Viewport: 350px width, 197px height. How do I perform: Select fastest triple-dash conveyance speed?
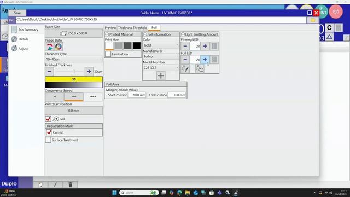[93, 96]
